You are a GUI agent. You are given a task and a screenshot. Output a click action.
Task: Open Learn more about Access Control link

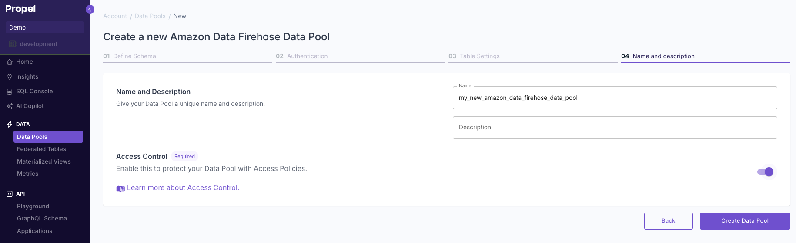(183, 188)
